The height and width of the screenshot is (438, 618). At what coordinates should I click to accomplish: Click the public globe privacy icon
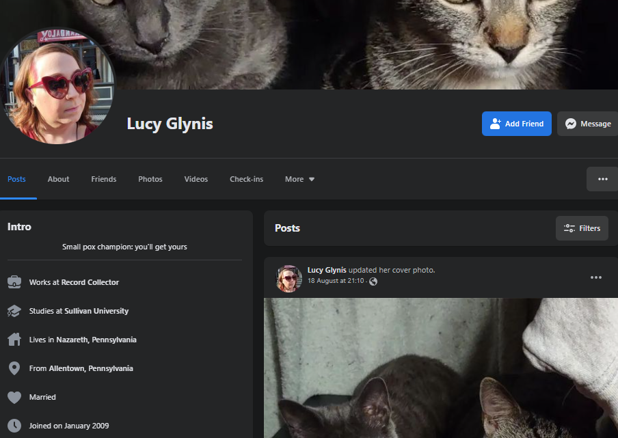(x=373, y=282)
